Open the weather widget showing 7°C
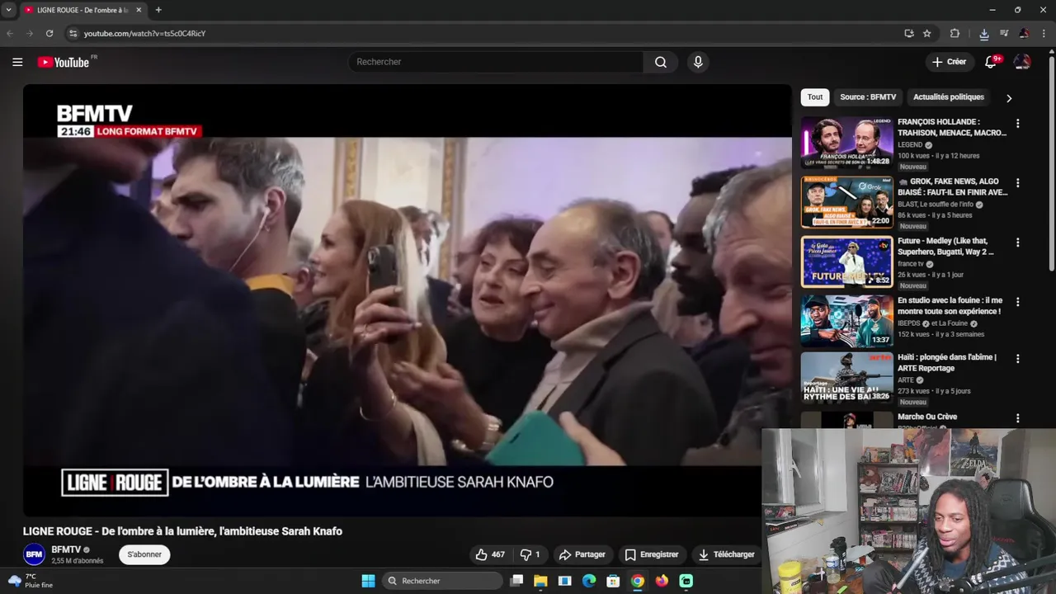Viewport: 1056px width, 594px height. (x=31, y=581)
